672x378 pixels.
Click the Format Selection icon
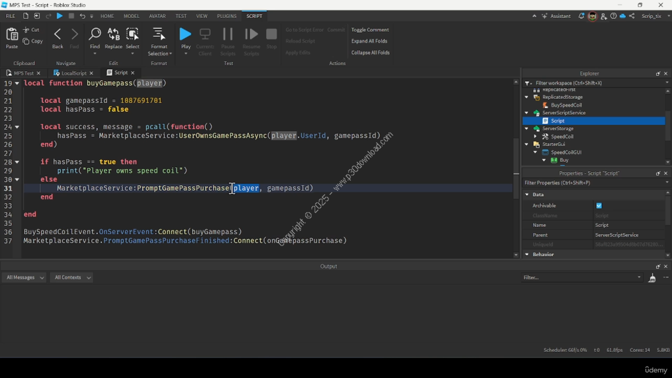pos(159,35)
